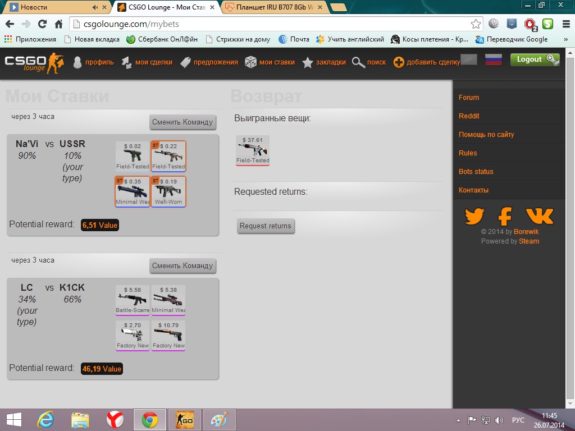Select the Russian flag language
575x431 pixels.
[493, 59]
